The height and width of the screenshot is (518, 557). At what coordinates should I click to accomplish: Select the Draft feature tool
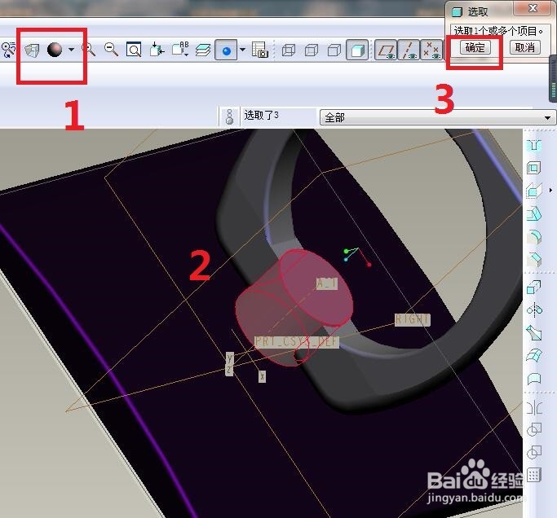[534, 213]
